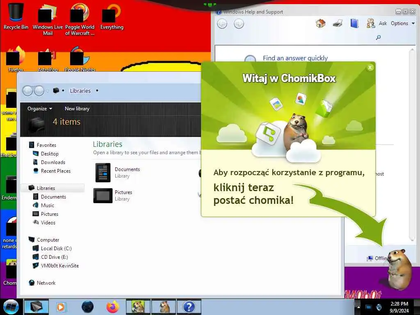
Task: Show hidden tray icons arrow
Action: tap(358, 307)
